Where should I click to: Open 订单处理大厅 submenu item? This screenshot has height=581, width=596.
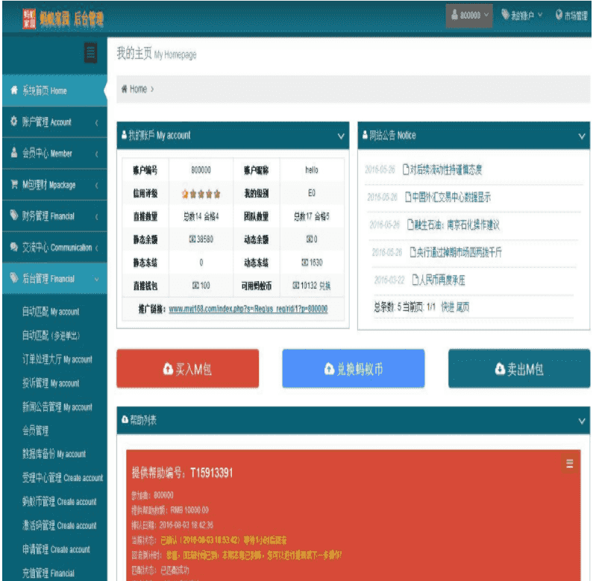tap(57, 359)
